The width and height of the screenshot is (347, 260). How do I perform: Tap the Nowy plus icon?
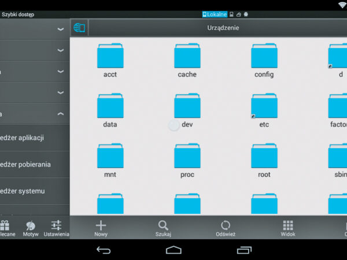click(x=101, y=226)
